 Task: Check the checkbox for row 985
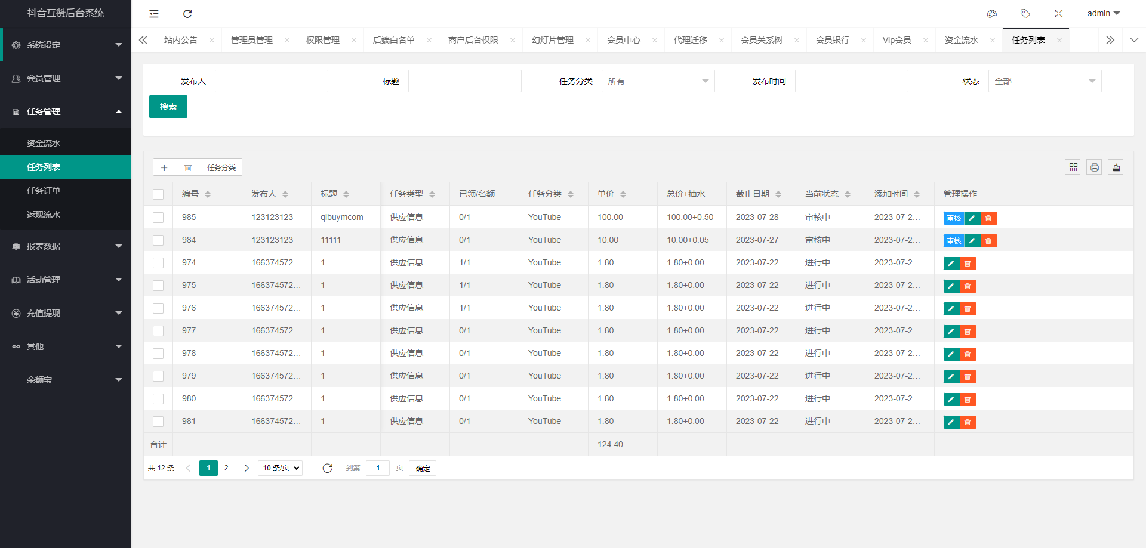tap(158, 218)
